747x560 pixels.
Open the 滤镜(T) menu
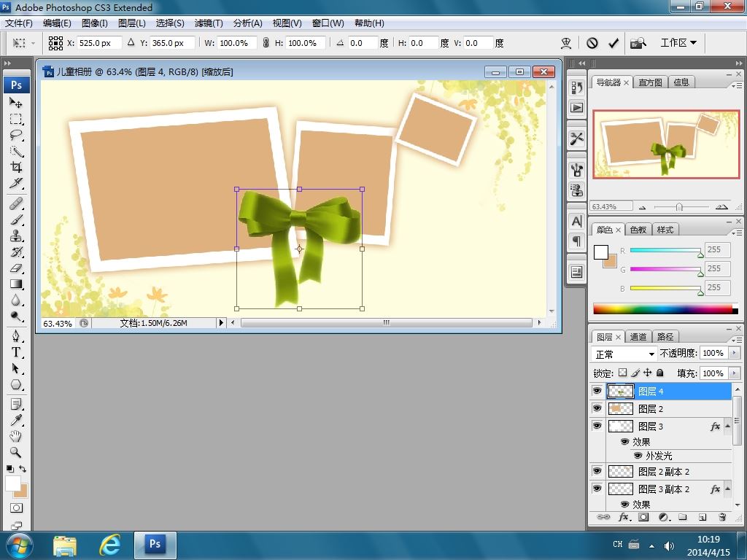pyautogui.click(x=209, y=23)
